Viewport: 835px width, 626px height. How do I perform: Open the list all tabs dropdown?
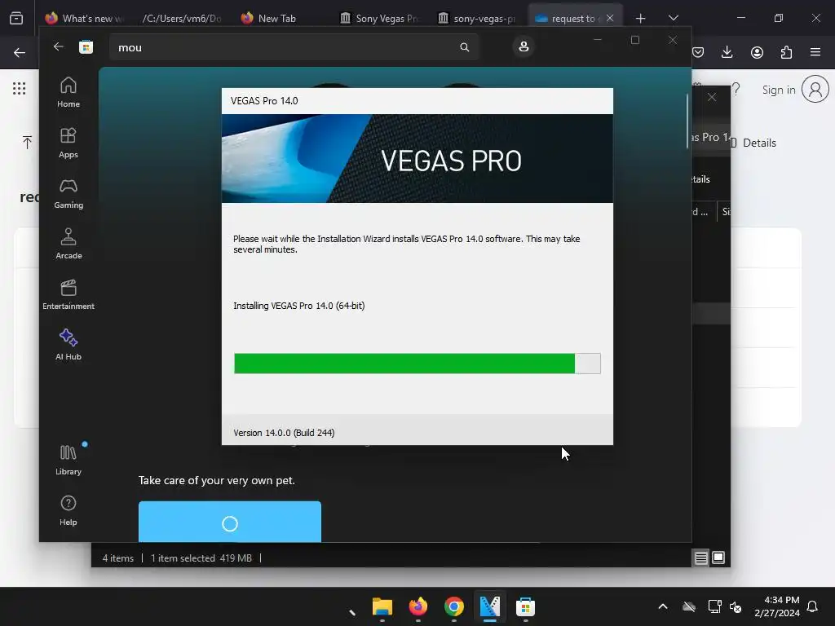673,18
